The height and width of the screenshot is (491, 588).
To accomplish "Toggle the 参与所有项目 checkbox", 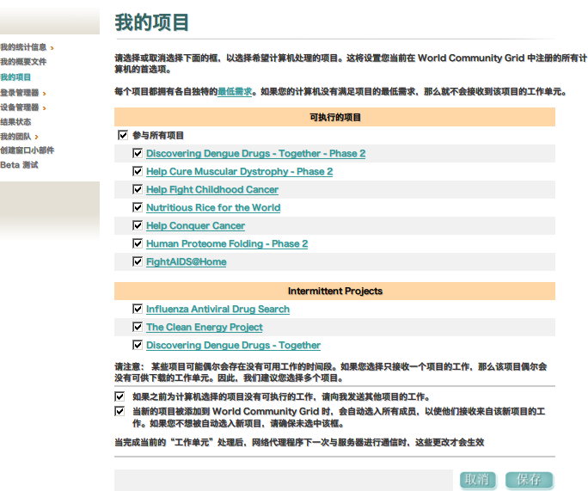I will (x=123, y=135).
